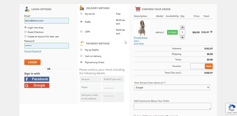Image resolution: width=237 pixels, height=116 pixels.
Task: Sign in with Facebook
Action: tap(37, 79)
